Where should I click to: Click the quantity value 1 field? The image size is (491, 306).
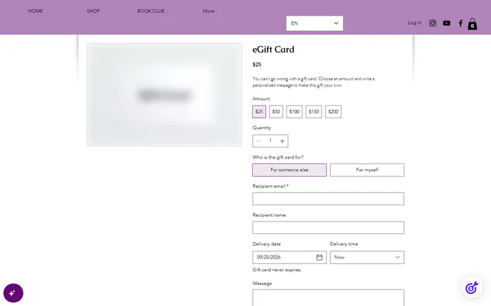coord(270,141)
